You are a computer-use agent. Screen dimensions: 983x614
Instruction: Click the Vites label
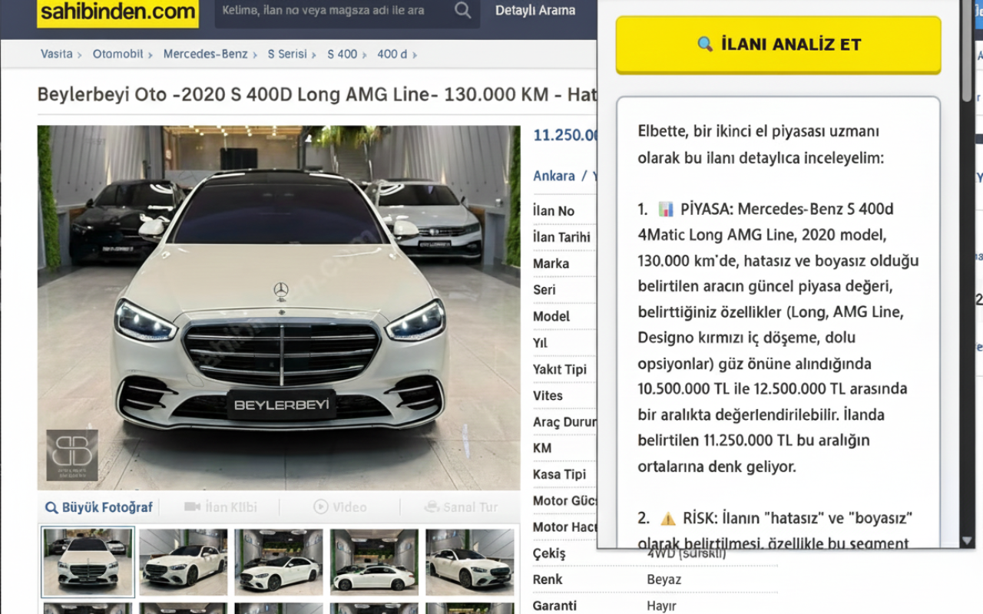point(548,395)
